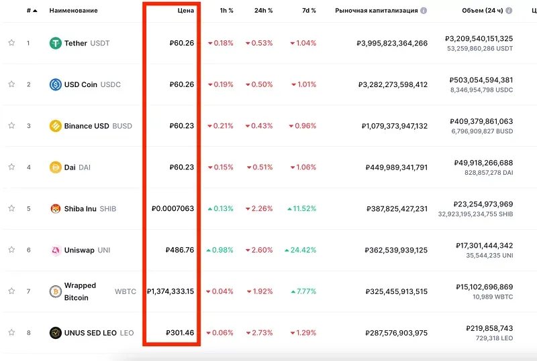
Task: Click the Tether coin logo
Action: pos(56,43)
